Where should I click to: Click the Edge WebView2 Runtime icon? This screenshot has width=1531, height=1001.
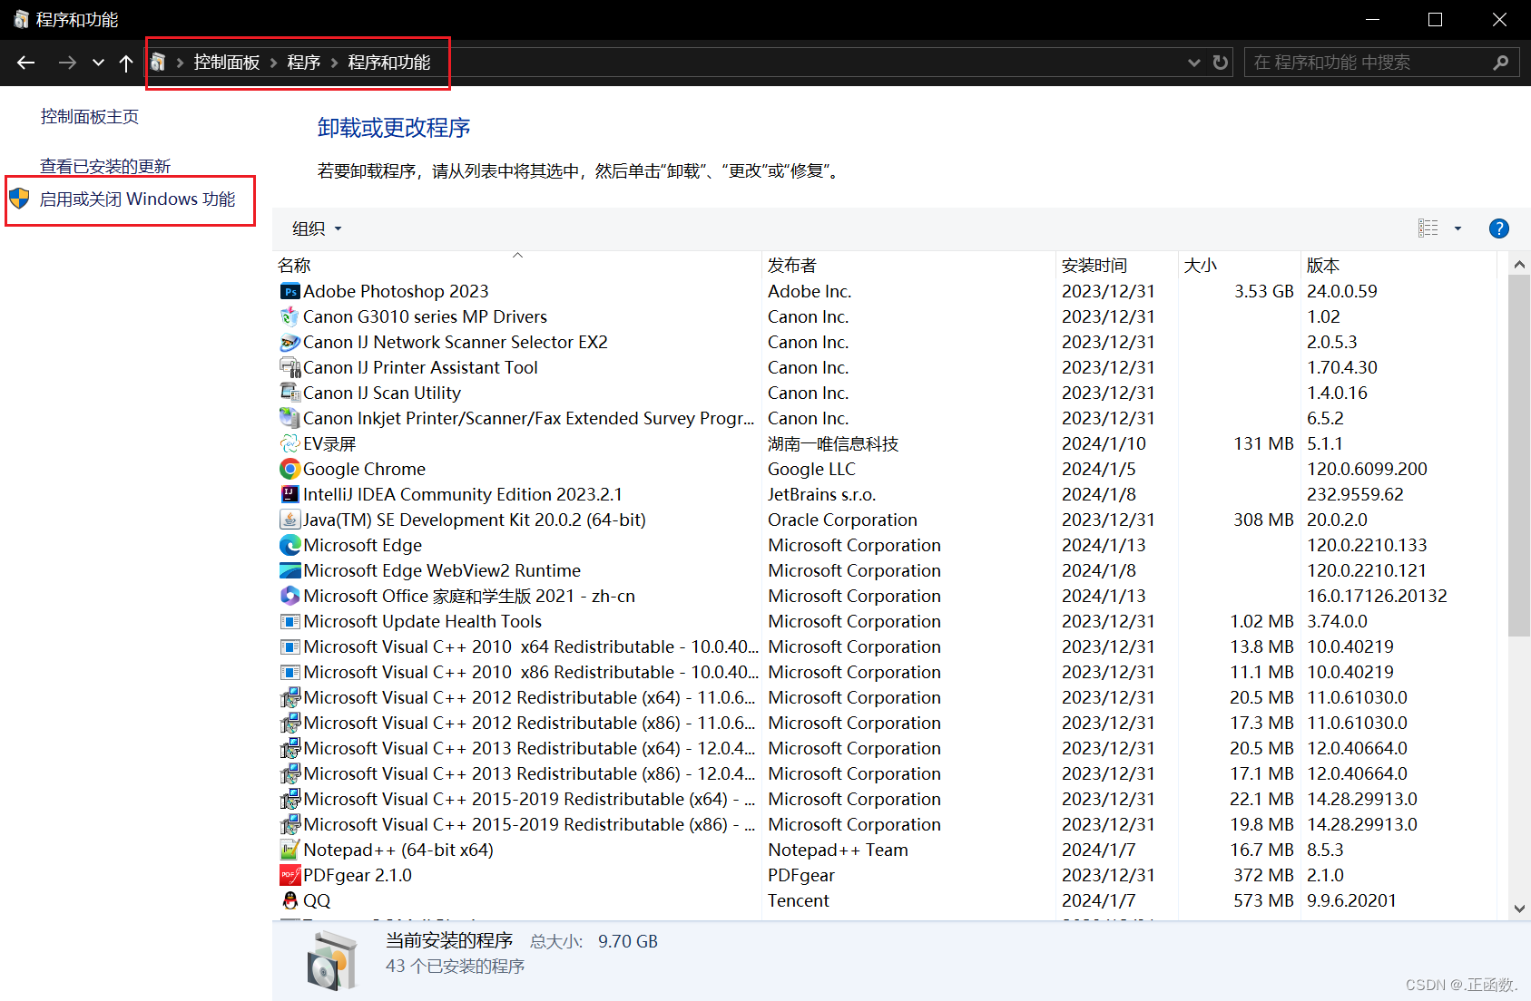290,570
